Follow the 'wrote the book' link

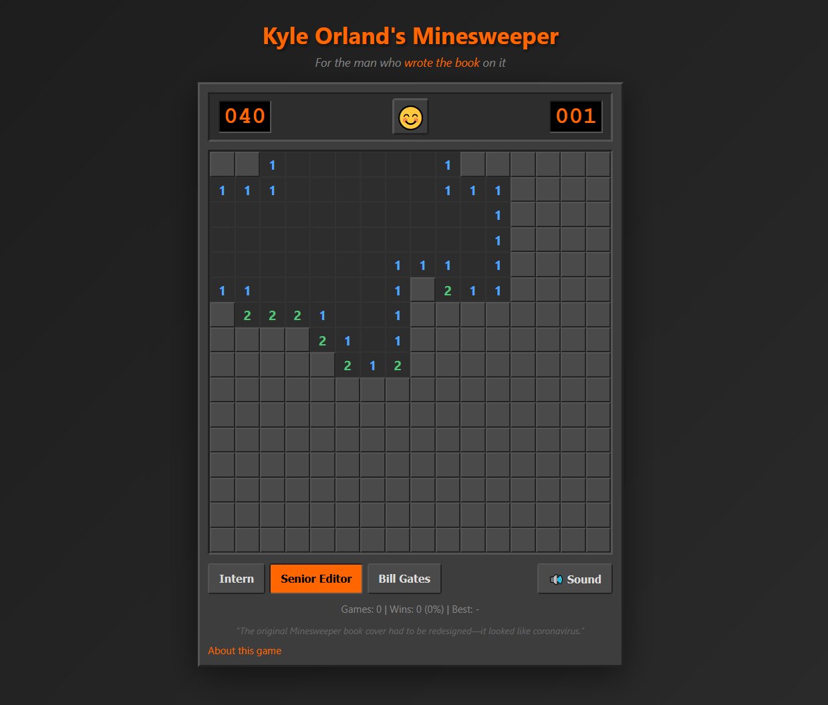pyautogui.click(x=441, y=62)
